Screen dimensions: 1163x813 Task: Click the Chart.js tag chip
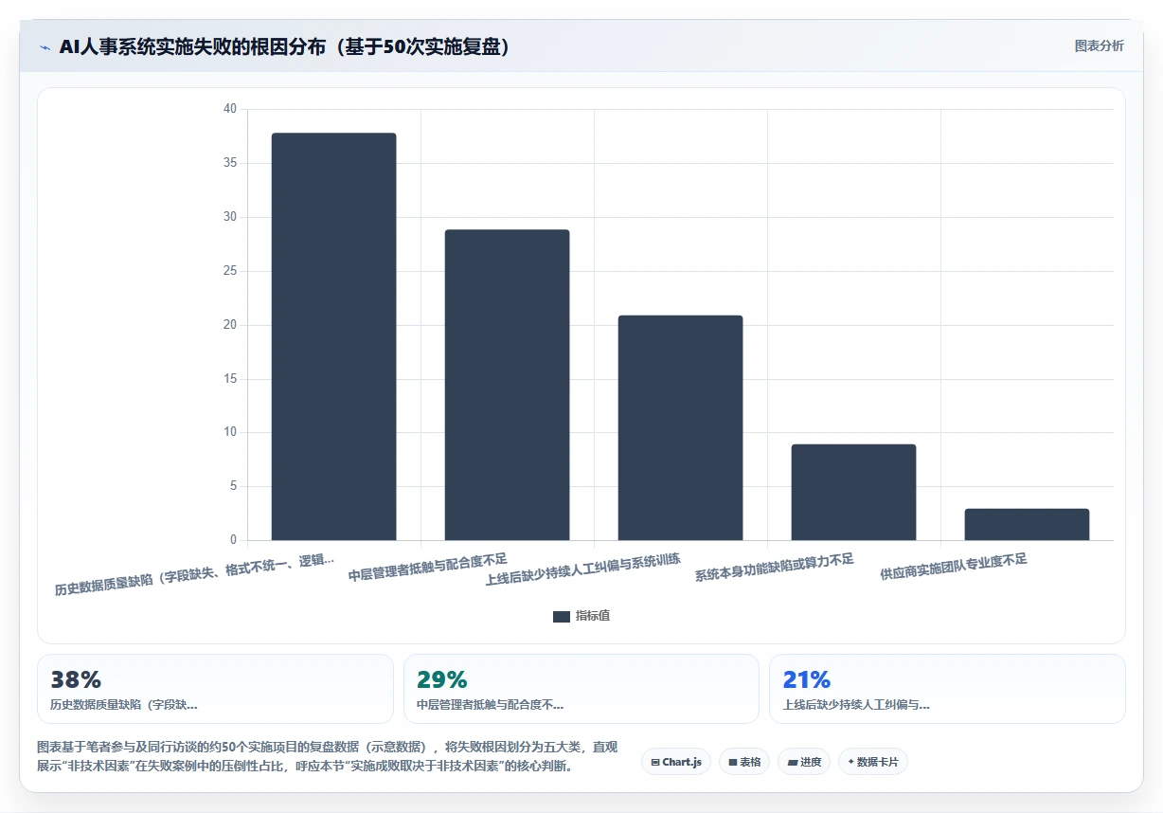676,762
